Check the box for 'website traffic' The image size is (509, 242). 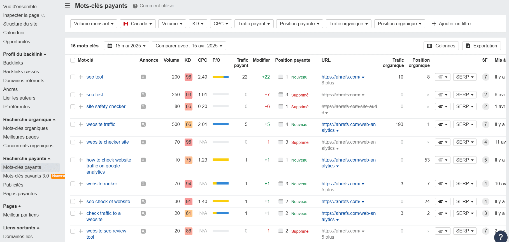tap(73, 124)
